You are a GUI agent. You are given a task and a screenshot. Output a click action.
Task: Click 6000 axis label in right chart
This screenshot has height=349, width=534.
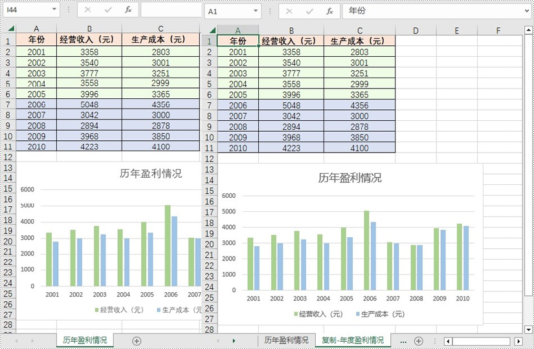coord(229,196)
